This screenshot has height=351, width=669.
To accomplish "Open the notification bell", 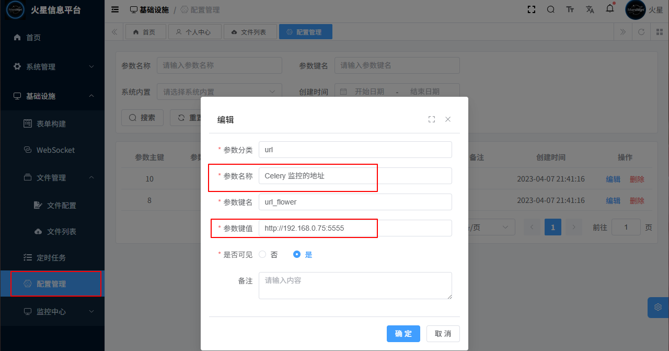I will pos(609,9).
